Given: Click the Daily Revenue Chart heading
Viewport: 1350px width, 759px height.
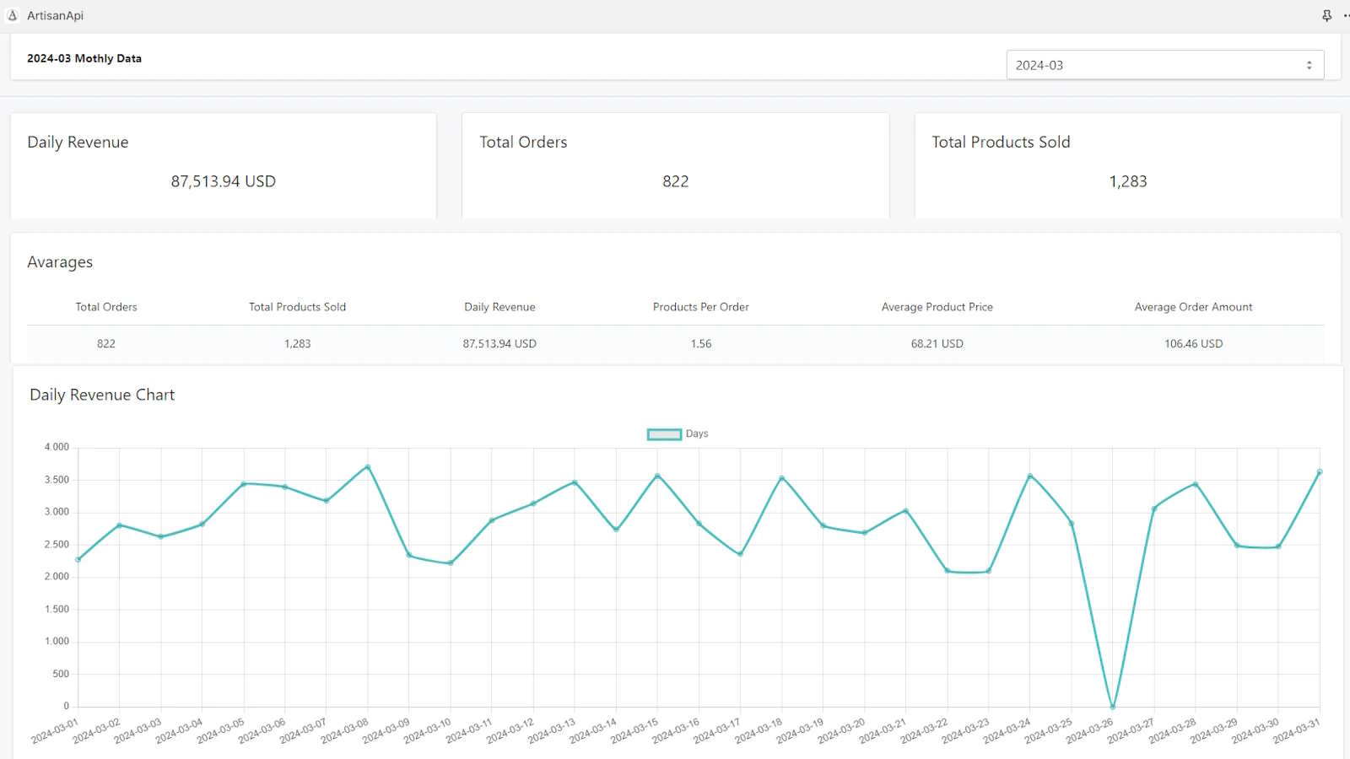Looking at the screenshot, I should pos(102,395).
